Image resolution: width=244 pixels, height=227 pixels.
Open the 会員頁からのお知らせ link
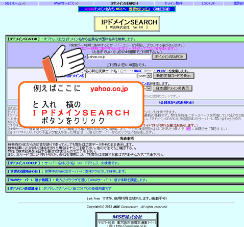point(177,102)
